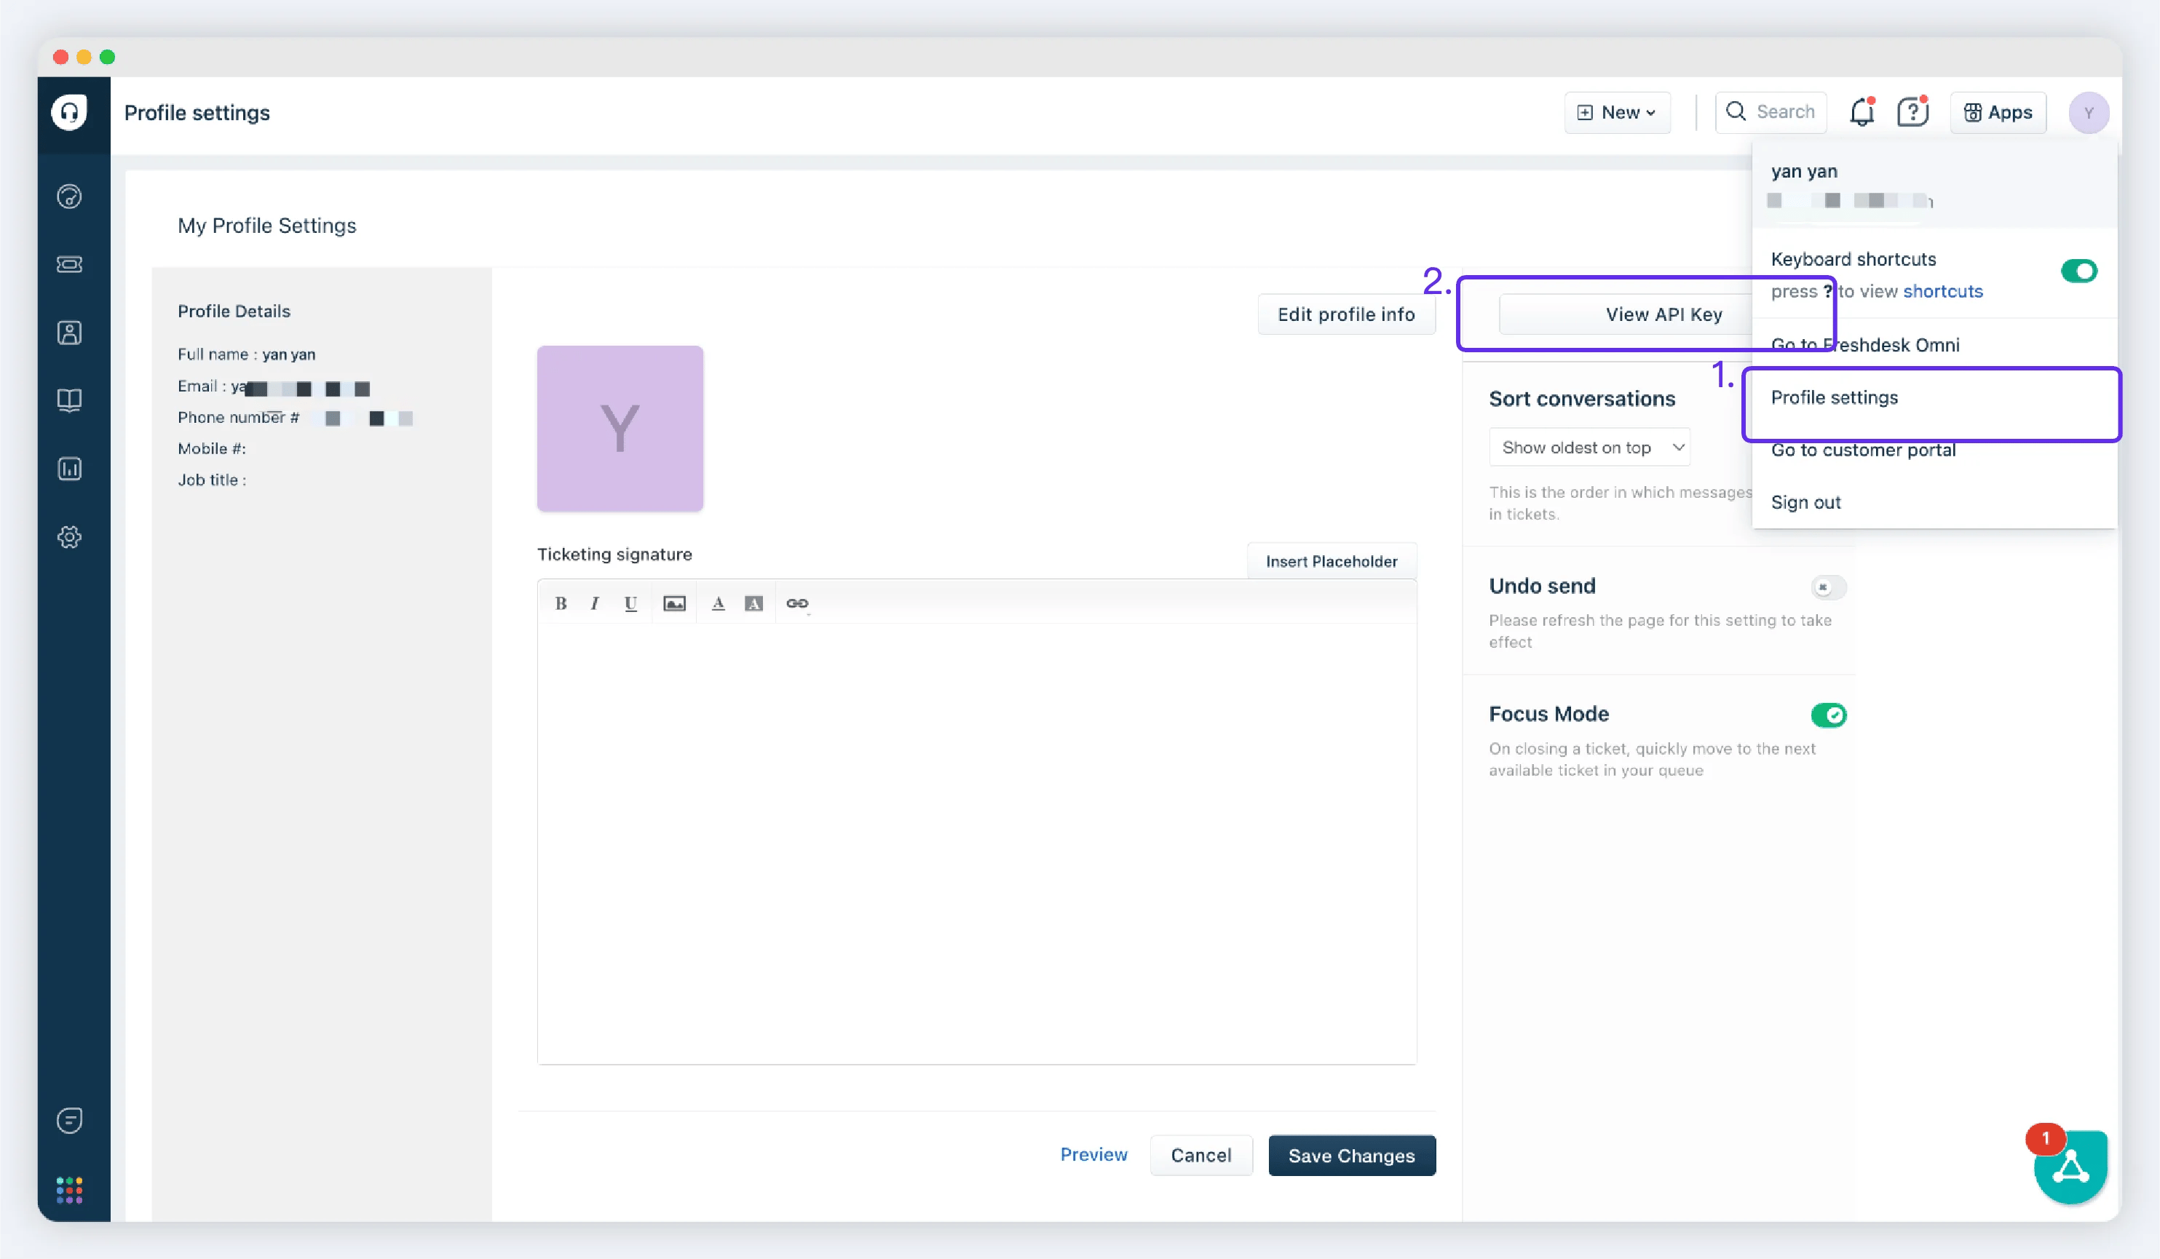
Task: Click the shortcuts link
Action: [1942, 291]
